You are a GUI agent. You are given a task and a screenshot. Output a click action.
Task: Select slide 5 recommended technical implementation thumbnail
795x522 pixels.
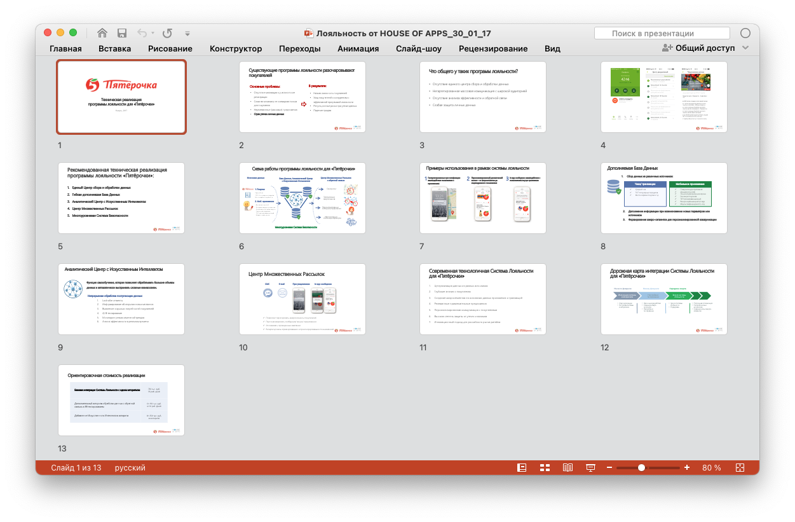coord(121,198)
